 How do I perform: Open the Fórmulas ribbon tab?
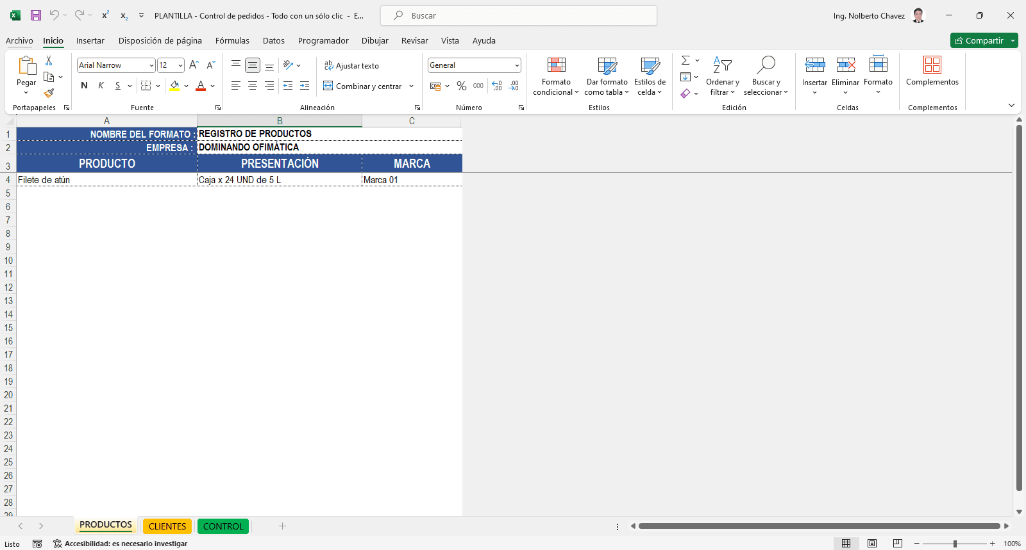coord(232,40)
